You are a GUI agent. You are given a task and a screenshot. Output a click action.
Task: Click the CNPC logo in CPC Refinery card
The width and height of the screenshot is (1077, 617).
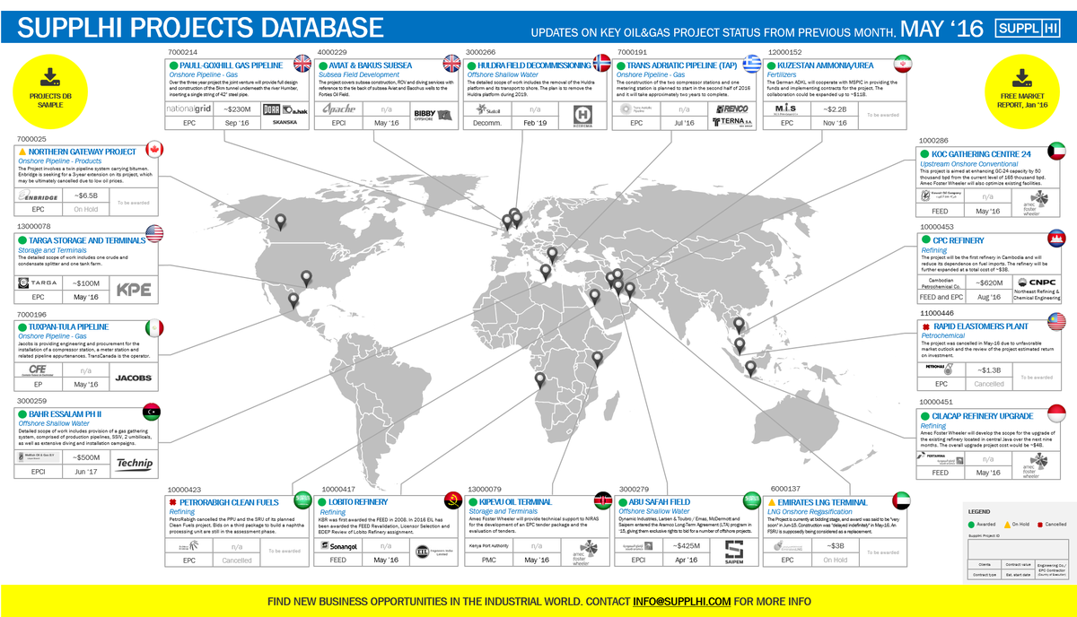coord(1038,282)
